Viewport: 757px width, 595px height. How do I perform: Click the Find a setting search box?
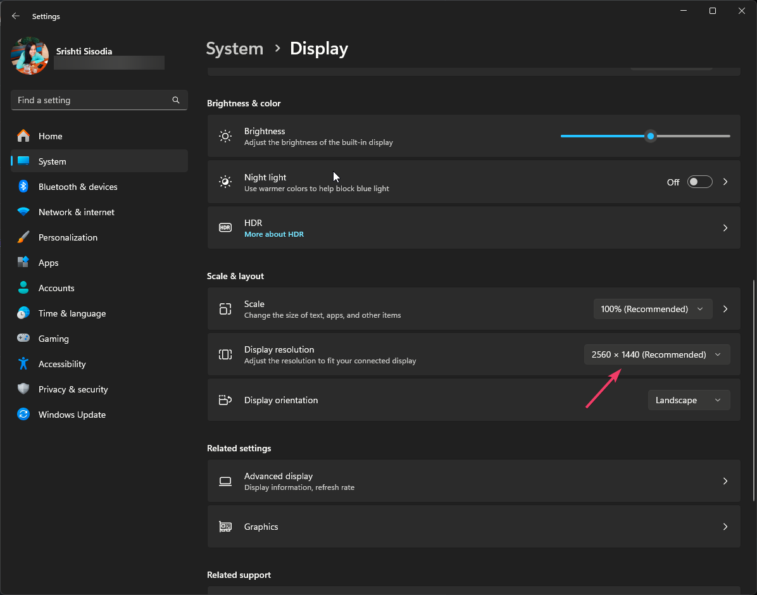pyautogui.click(x=99, y=100)
